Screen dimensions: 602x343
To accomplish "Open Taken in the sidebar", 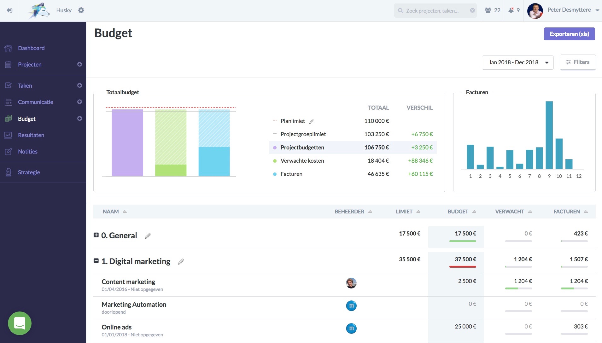I will tap(25, 86).
